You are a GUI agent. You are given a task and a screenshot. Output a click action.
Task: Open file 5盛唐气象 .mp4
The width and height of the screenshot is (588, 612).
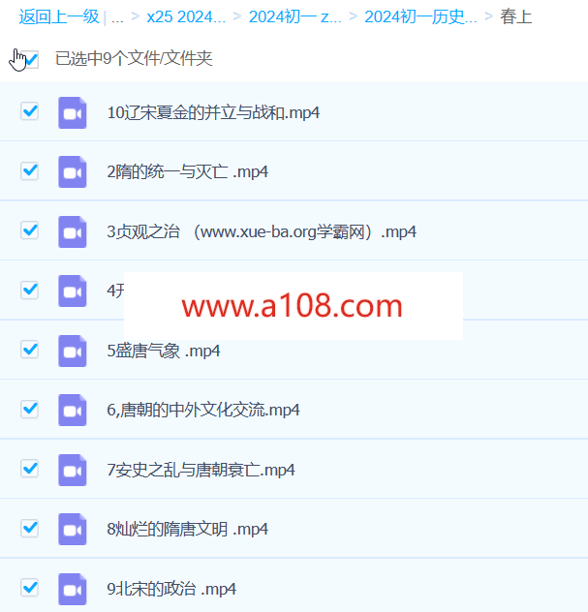pos(163,351)
